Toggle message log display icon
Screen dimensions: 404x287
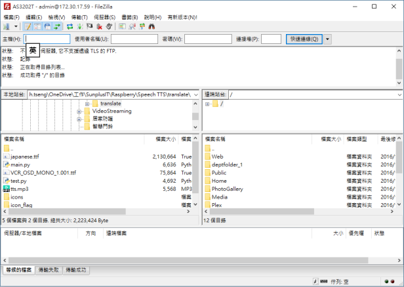click(28, 26)
